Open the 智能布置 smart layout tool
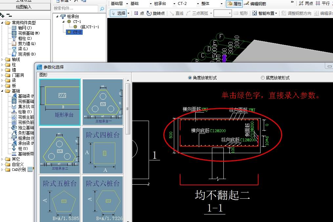The image size is (333, 222). tap(264, 13)
